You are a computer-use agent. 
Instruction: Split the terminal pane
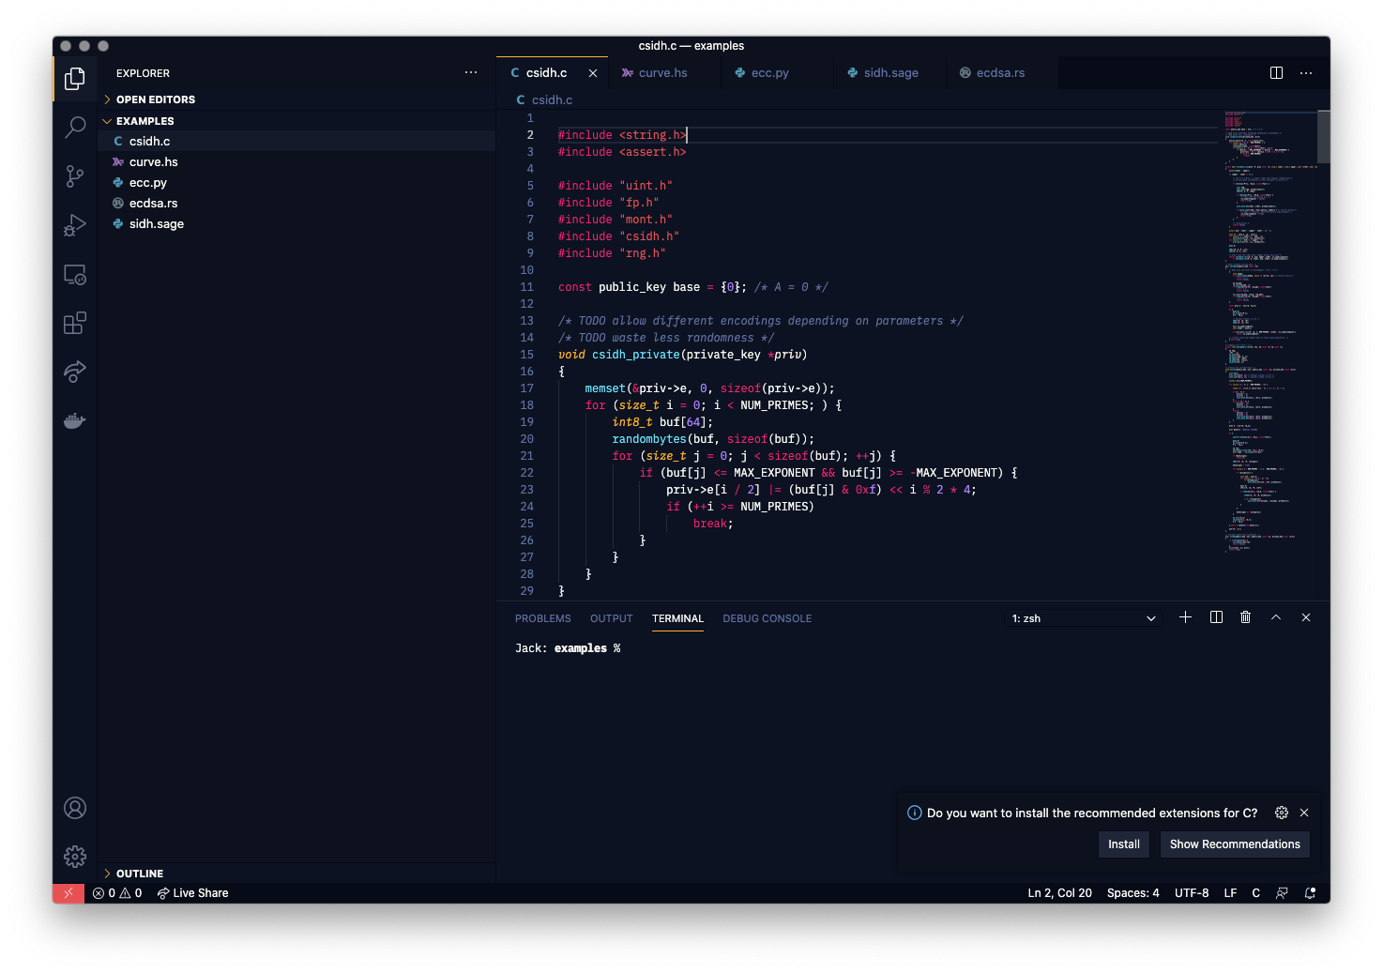(x=1216, y=617)
